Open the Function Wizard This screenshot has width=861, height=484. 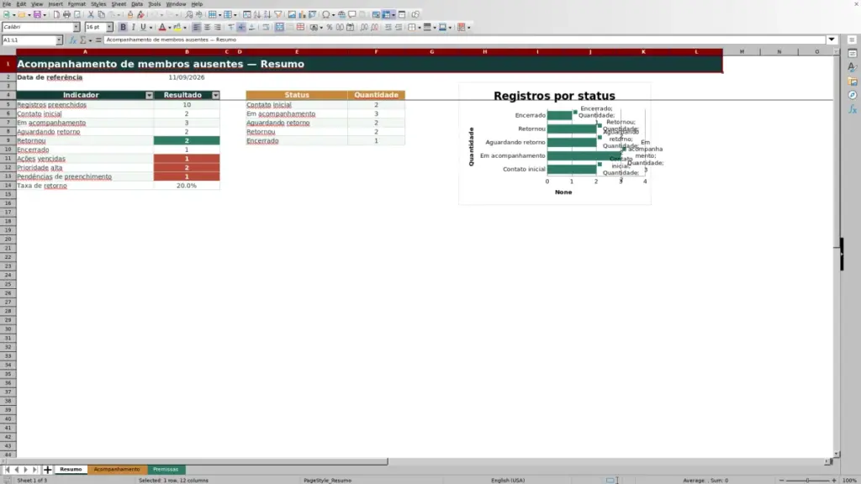coord(72,39)
